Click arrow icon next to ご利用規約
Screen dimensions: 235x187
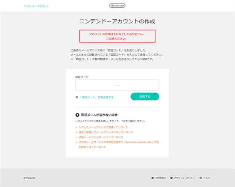point(153,178)
